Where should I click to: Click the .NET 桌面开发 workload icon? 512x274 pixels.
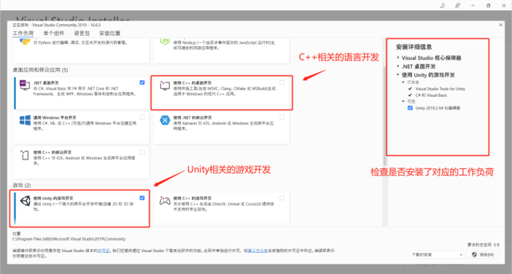(x=25, y=85)
